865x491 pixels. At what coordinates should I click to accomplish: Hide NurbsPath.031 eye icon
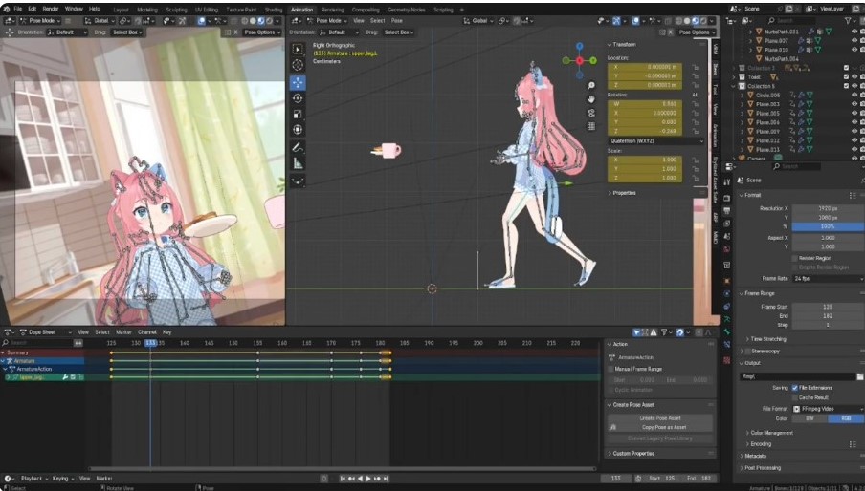pos(854,32)
